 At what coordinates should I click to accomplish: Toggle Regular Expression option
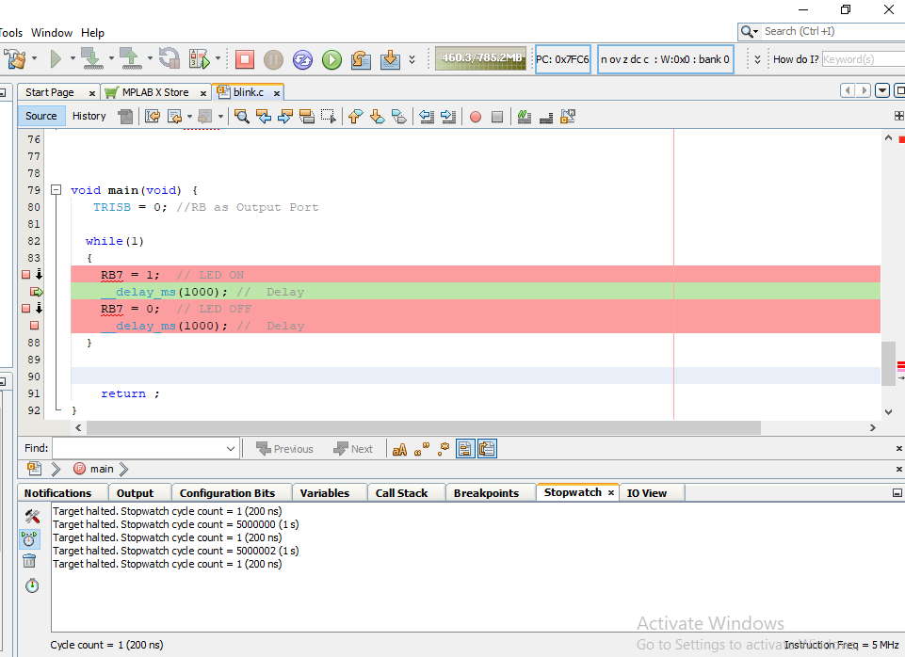point(444,449)
